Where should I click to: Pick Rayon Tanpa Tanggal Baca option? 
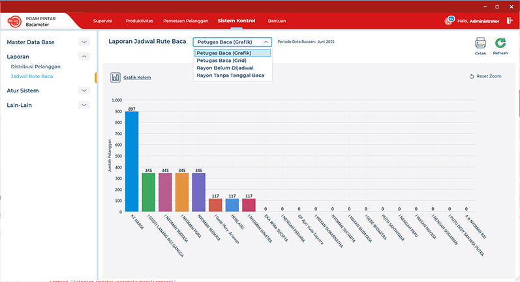click(x=230, y=75)
